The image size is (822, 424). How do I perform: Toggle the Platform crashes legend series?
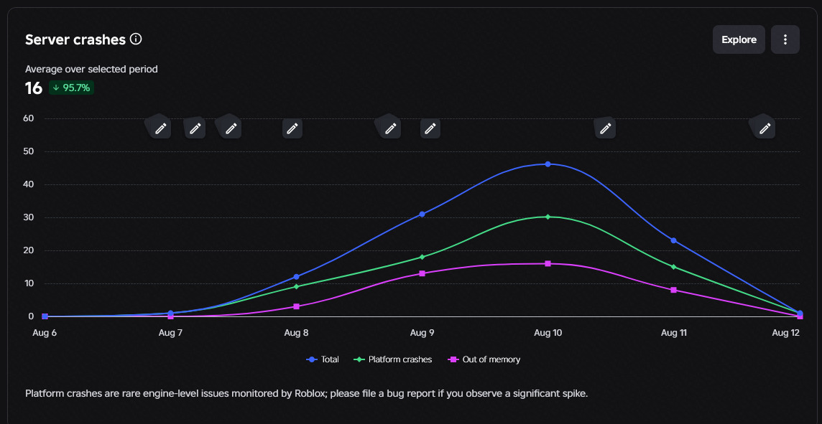pos(393,359)
